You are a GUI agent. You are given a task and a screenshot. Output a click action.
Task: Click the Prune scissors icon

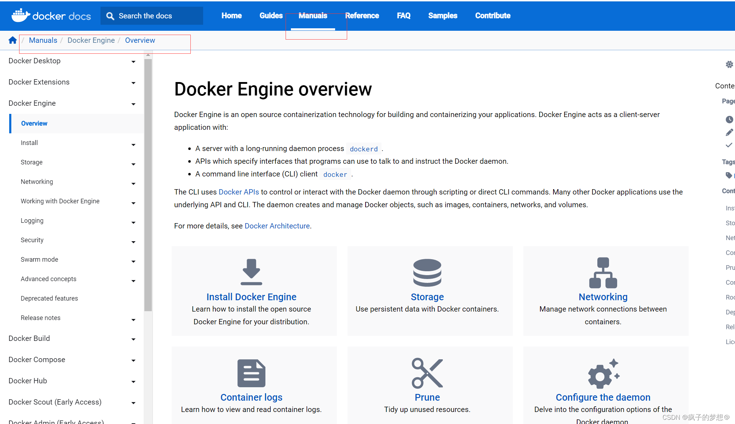[x=427, y=373]
